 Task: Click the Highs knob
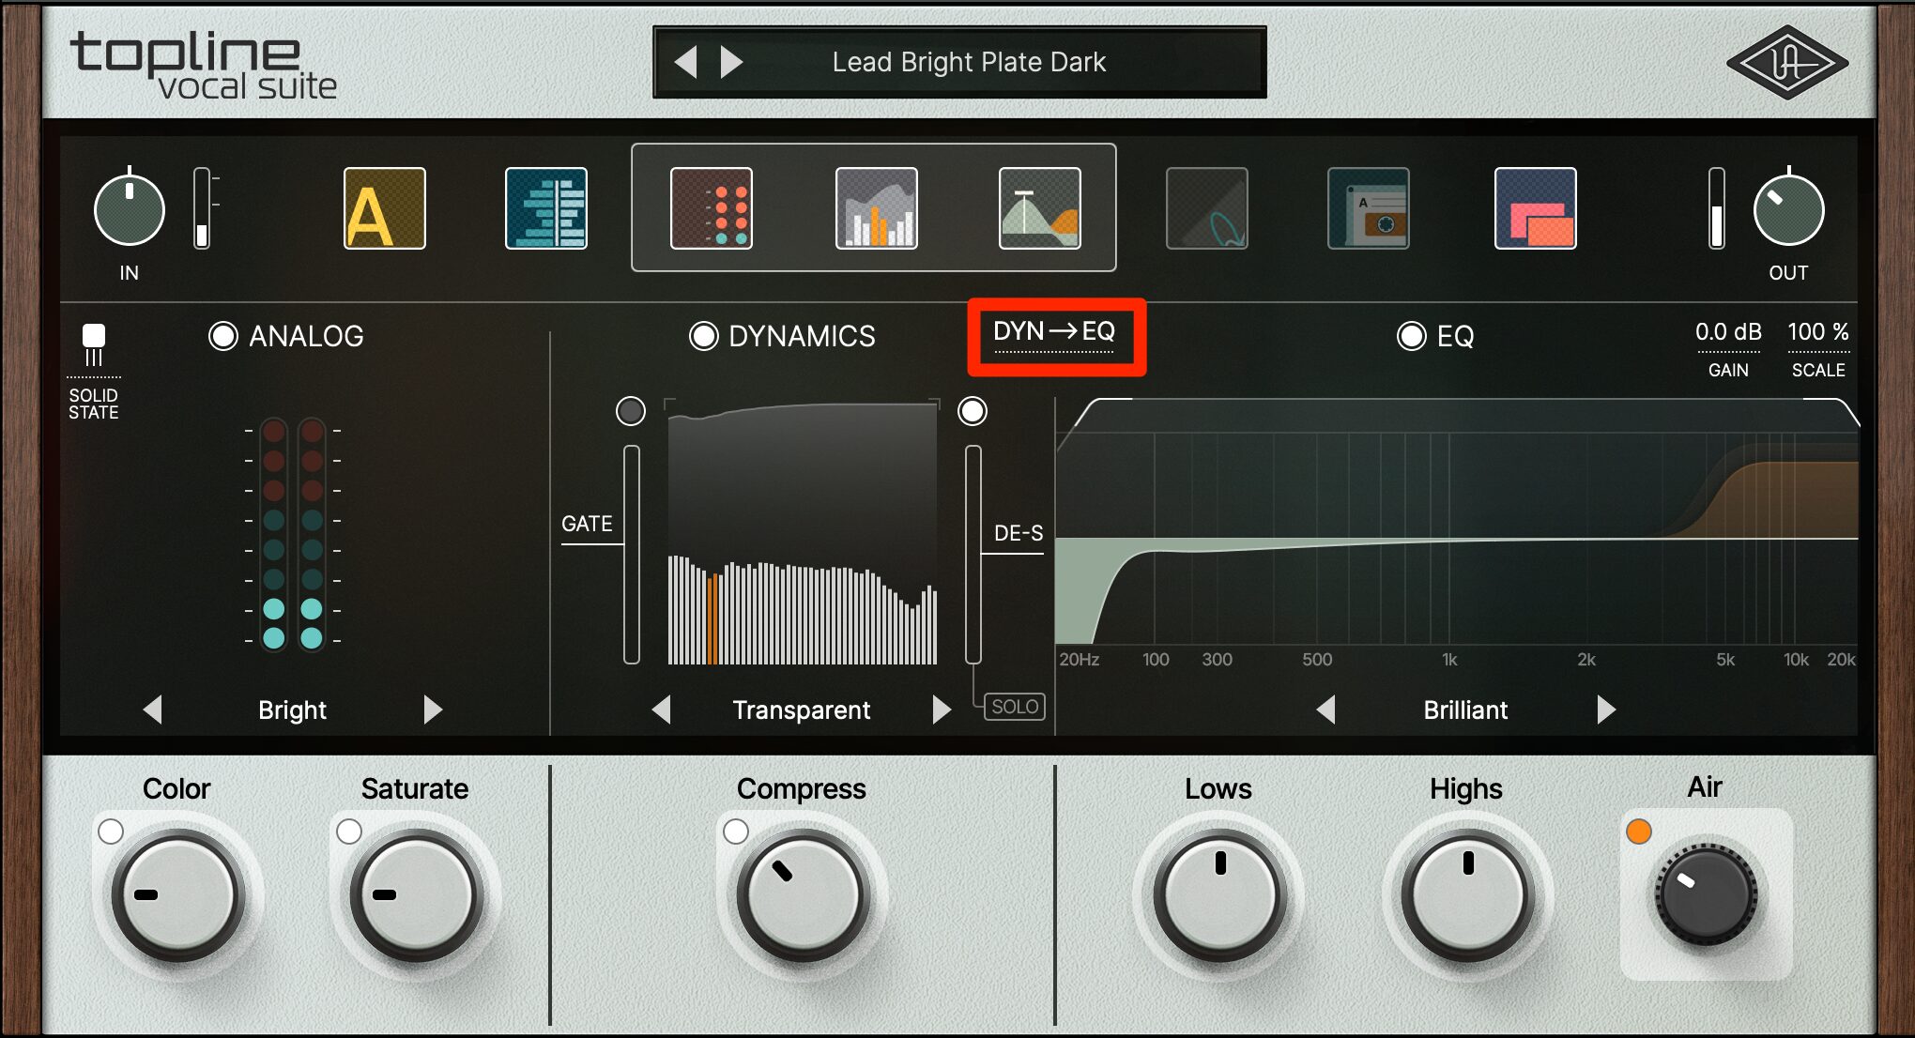1468,895
